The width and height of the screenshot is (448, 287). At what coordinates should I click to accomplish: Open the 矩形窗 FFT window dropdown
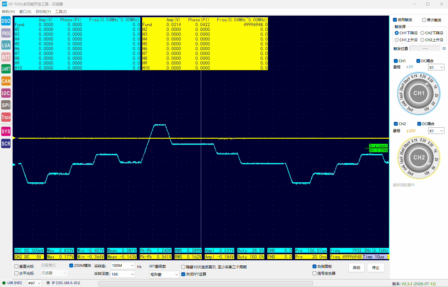tap(164, 274)
